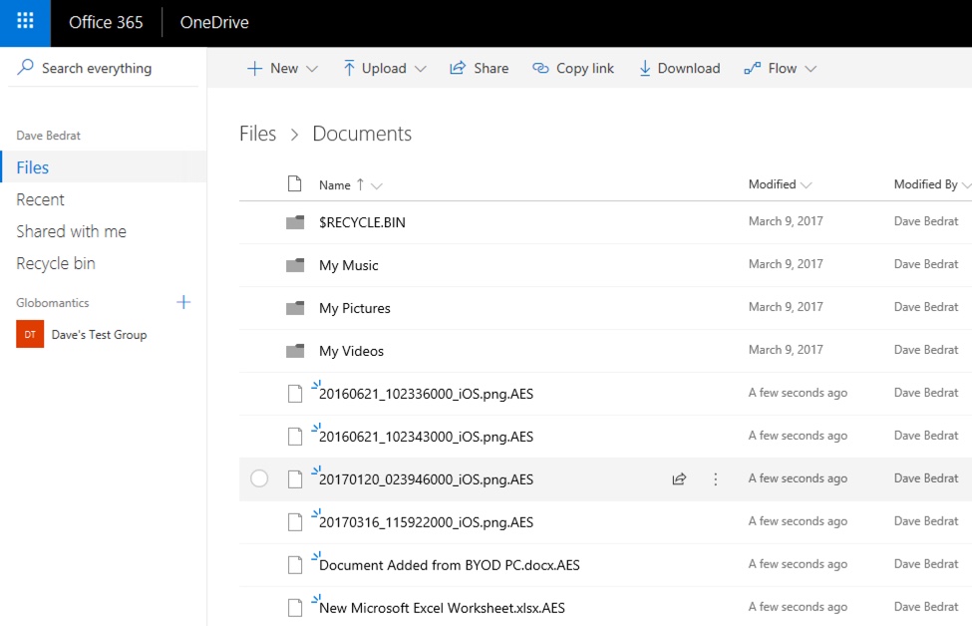Viewport: 972px width, 626px height.
Task: Open the New dropdown menu
Action: 281,68
